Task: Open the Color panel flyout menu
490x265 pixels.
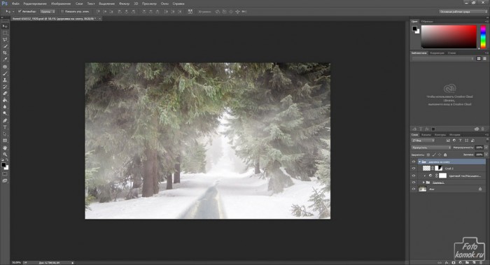Action: pos(486,21)
